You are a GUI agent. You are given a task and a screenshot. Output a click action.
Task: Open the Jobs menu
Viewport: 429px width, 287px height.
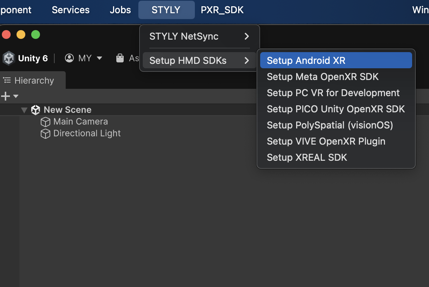120,10
